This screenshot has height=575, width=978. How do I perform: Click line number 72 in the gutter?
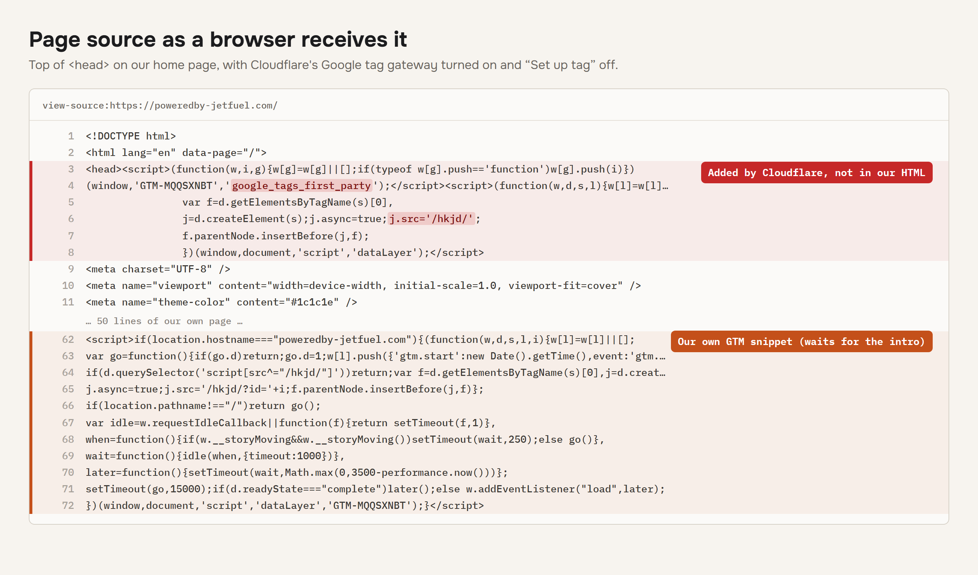68,506
